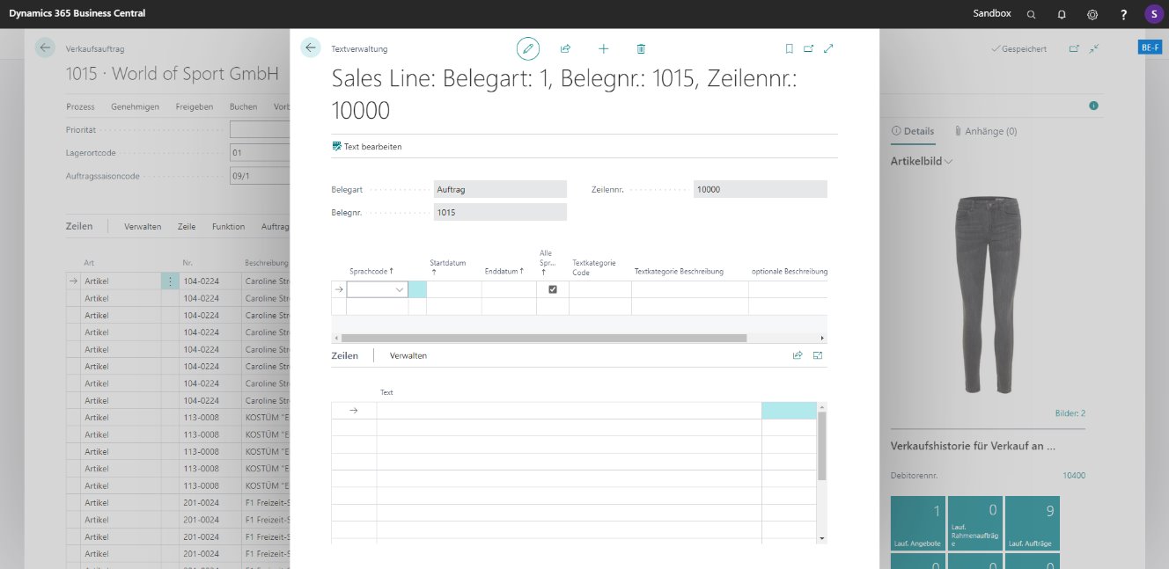Expand the Textverwaltung dialog to full screen

[x=828, y=49]
